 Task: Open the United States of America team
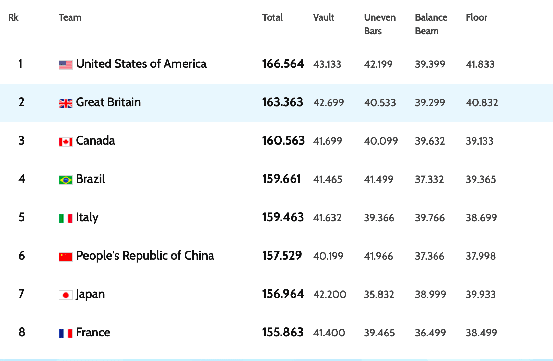click(141, 64)
